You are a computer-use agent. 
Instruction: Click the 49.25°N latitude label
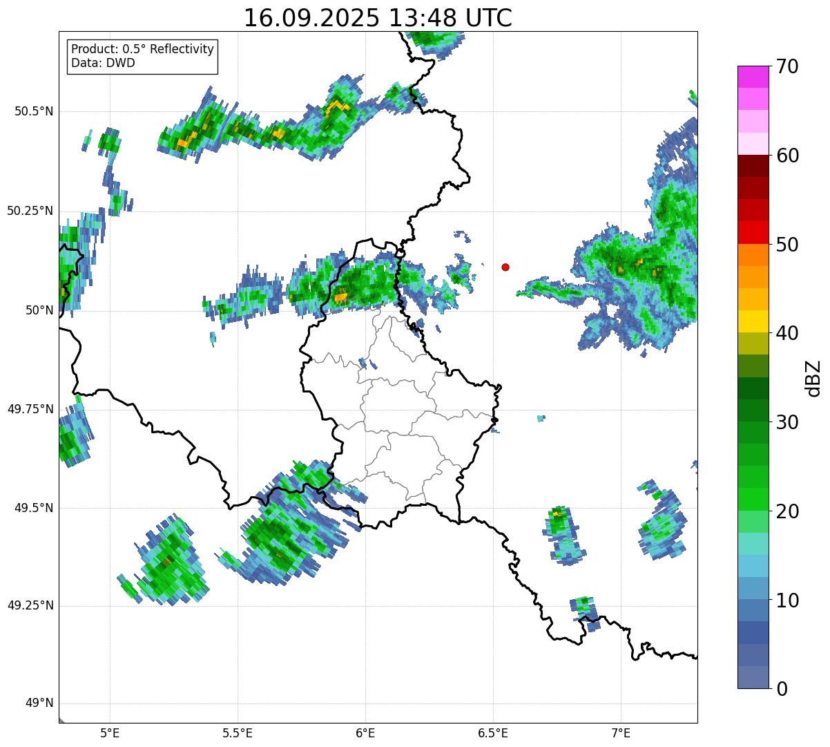30,605
